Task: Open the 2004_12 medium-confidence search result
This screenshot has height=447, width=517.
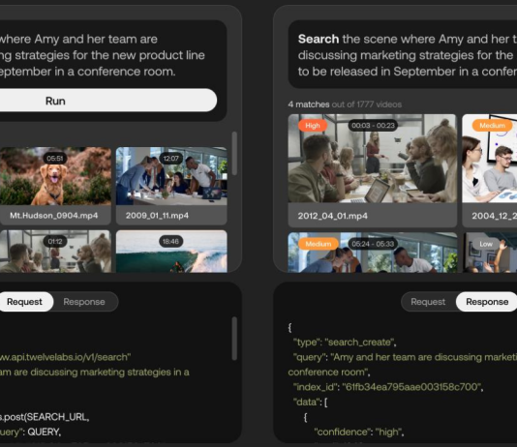Action: [490, 170]
